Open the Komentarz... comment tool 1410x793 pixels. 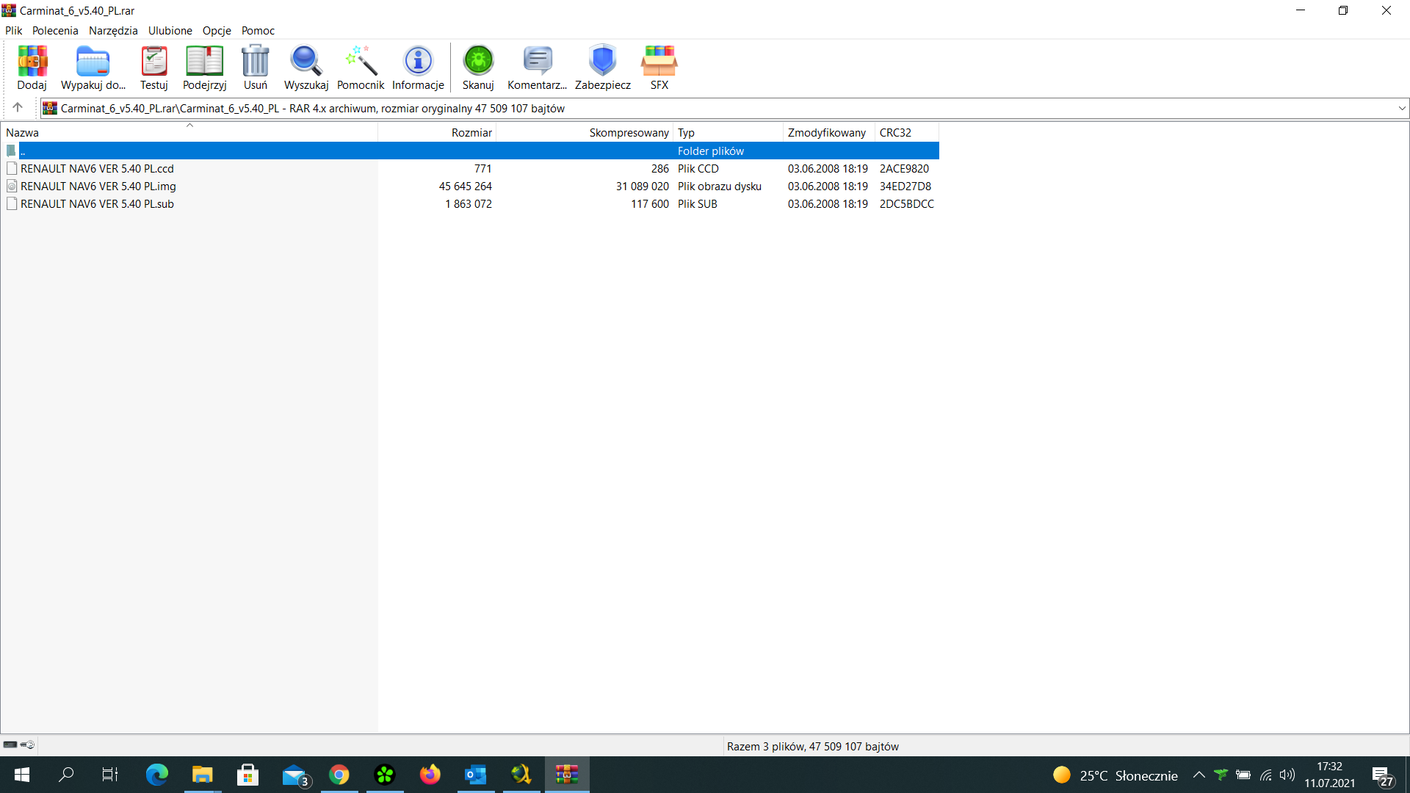coord(538,68)
